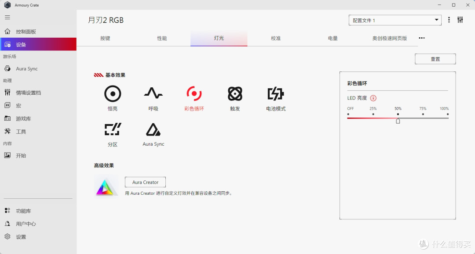Open 控制面板 home in the sidebar
475x254 pixels.
[38, 32]
